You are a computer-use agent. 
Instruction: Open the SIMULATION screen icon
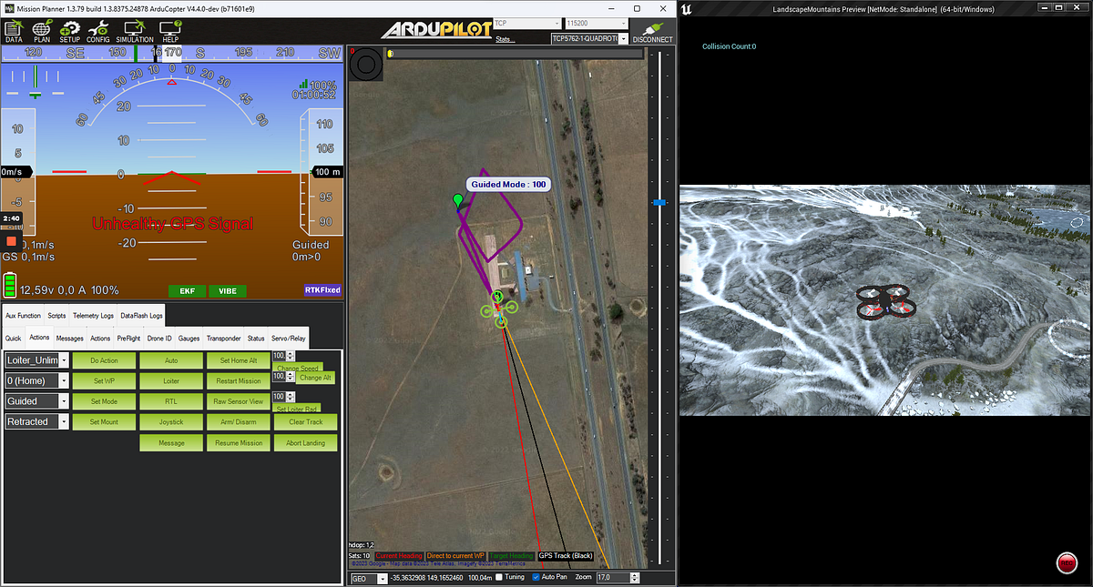pyautogui.click(x=134, y=30)
